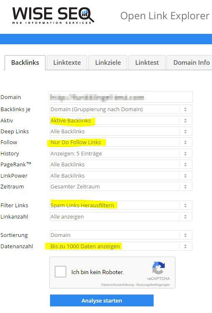Check the 'Ich bin kein Roboter' box
The image size is (212, 313).
(x=61, y=272)
